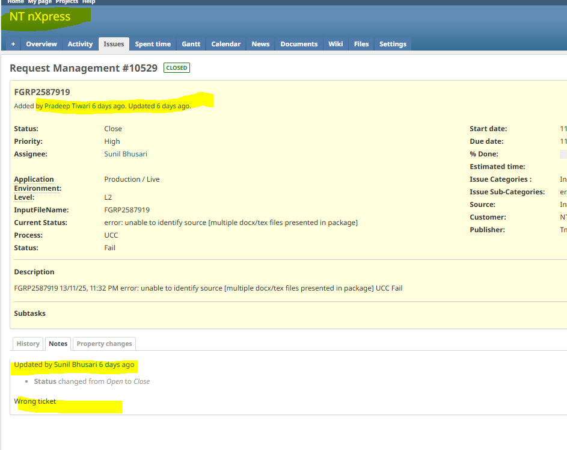Image resolution: width=567 pixels, height=450 pixels.
Task: Switch to Property changes tab
Action: 104,344
